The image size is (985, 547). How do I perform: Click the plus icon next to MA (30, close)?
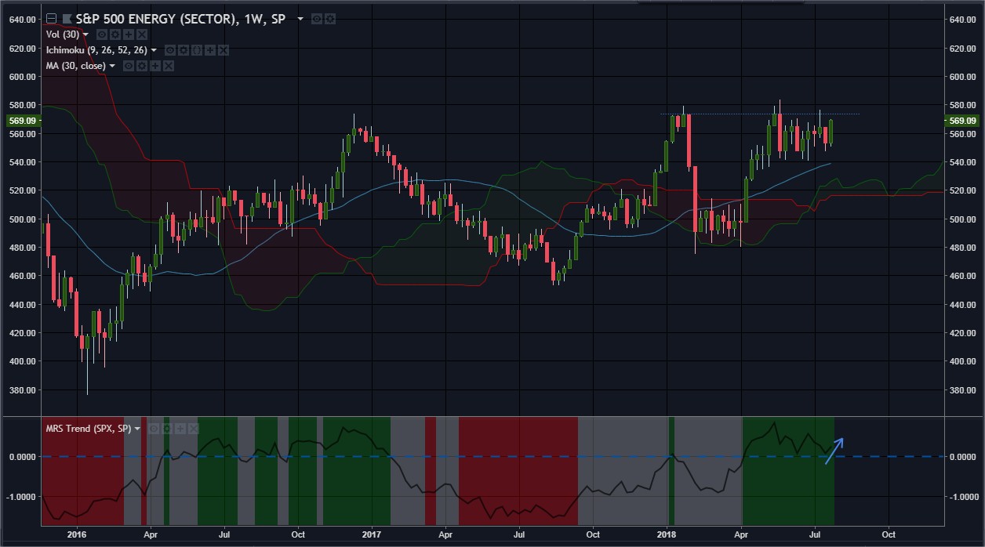coord(155,66)
